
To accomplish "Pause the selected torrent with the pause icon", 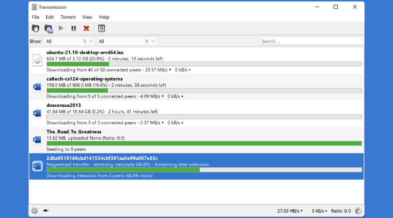I will point(73,28).
